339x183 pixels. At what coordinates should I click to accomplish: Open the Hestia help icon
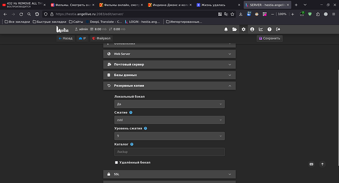[x=269, y=29]
